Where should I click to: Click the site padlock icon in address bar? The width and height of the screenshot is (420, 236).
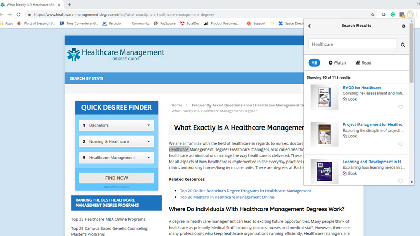pos(29,15)
